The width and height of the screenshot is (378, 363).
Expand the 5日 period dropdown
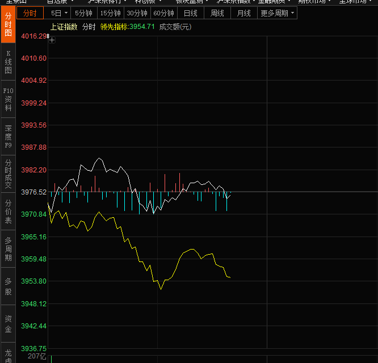click(58, 12)
